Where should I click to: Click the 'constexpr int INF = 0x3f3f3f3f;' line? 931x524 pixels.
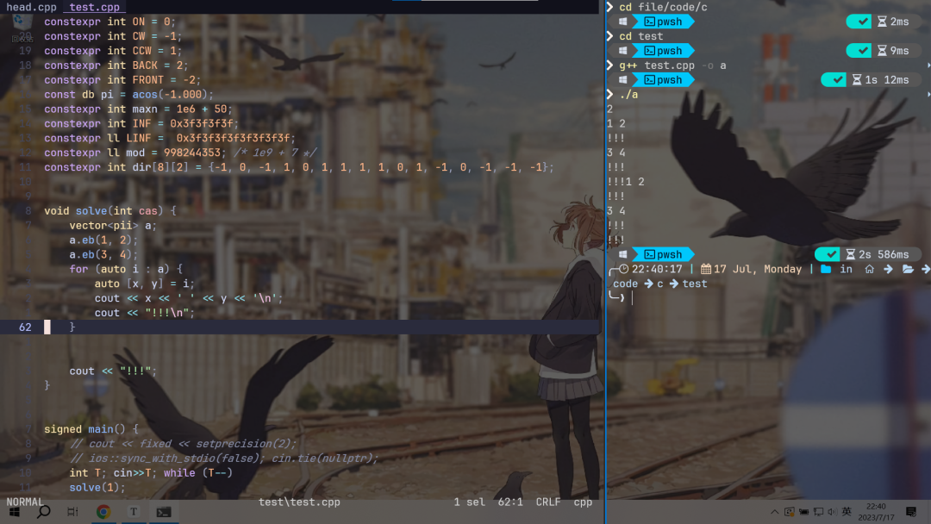(x=141, y=123)
